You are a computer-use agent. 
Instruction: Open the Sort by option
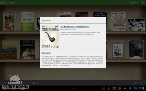[138, 83]
